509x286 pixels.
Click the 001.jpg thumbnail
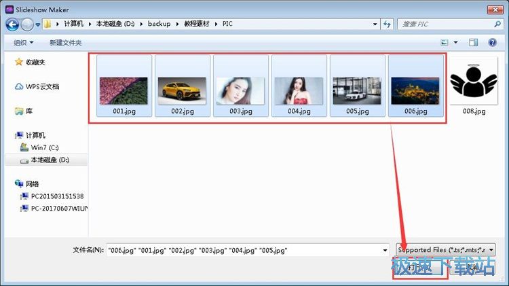[x=124, y=91]
